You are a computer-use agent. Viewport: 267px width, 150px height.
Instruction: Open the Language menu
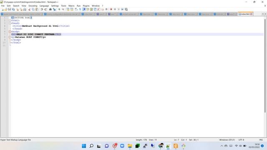pos(44,6)
